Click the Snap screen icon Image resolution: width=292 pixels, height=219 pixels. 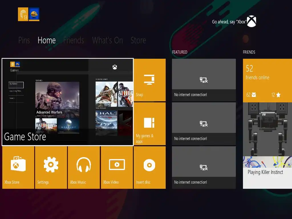(x=149, y=80)
